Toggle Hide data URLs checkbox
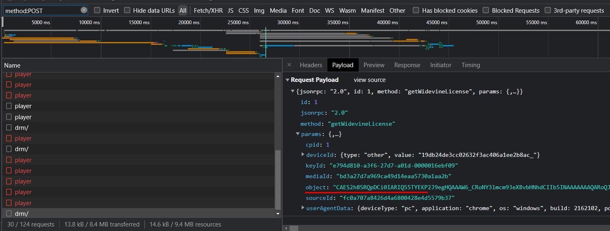Viewport: 610px width, 231px height. (127, 10)
